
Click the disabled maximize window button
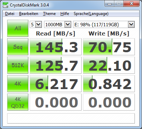click(119, 4)
